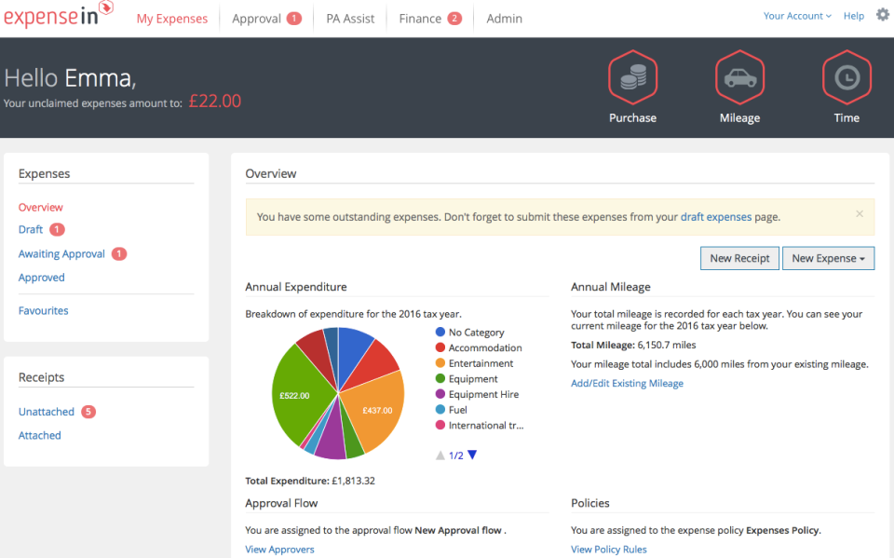Select the Mileage car icon

click(739, 77)
